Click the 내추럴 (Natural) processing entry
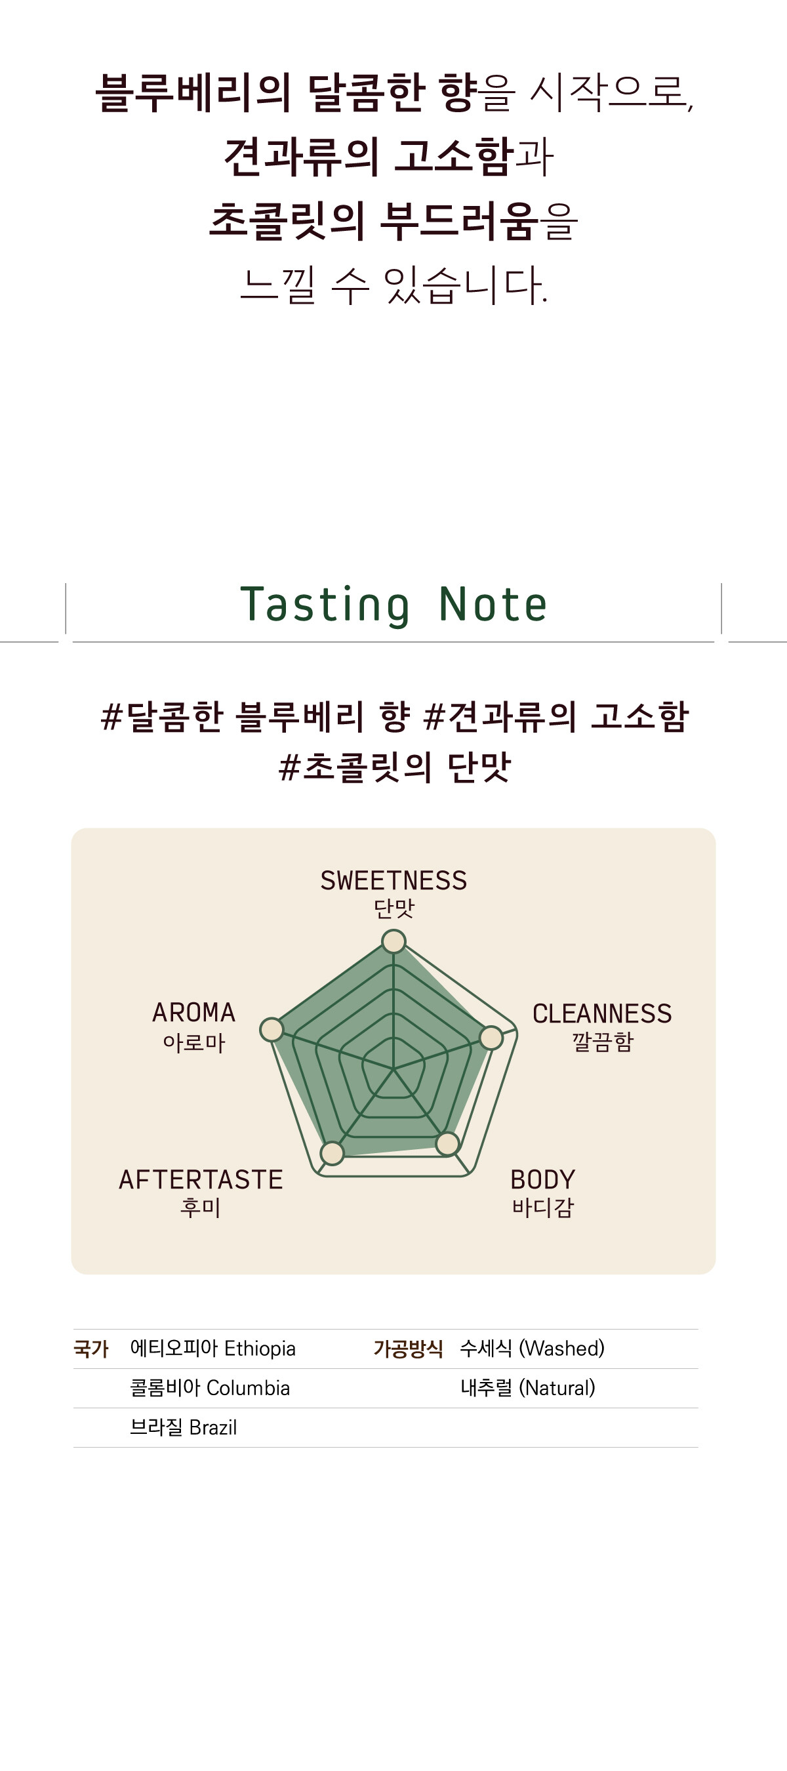Image resolution: width=787 pixels, height=1771 pixels. (x=527, y=1388)
